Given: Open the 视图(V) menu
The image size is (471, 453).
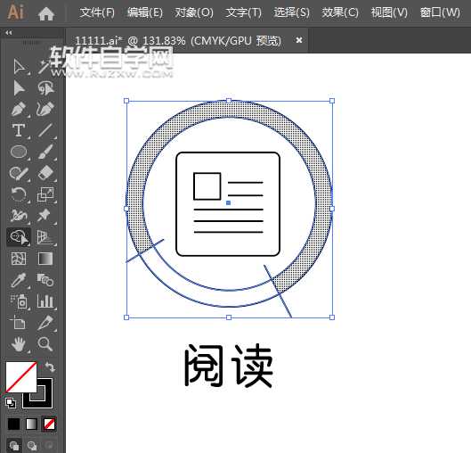Looking at the screenshot, I should coord(389,12).
